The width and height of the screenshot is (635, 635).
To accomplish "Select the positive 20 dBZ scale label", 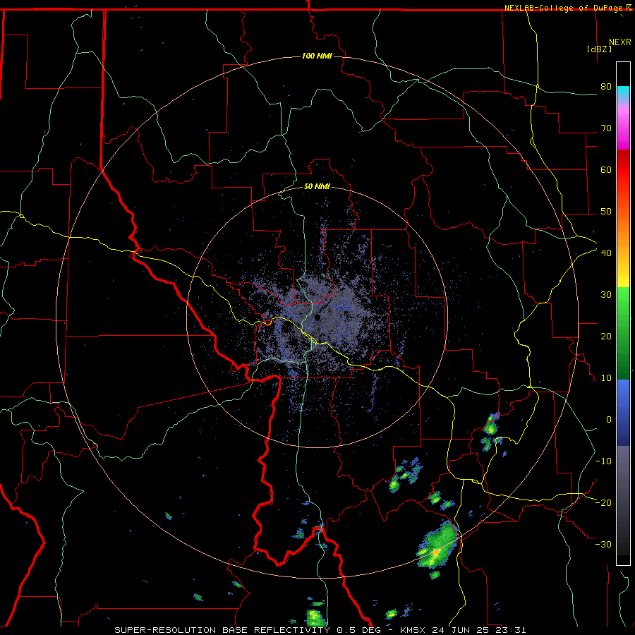I will [606, 336].
